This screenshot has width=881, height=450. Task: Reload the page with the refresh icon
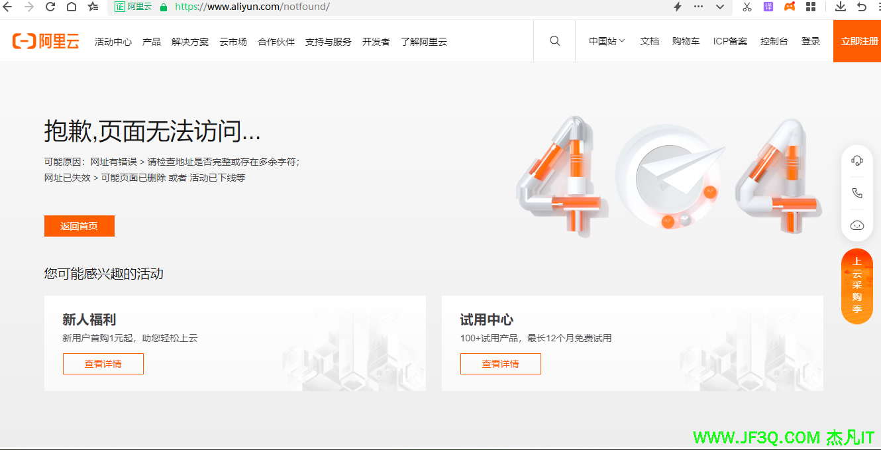pyautogui.click(x=50, y=7)
